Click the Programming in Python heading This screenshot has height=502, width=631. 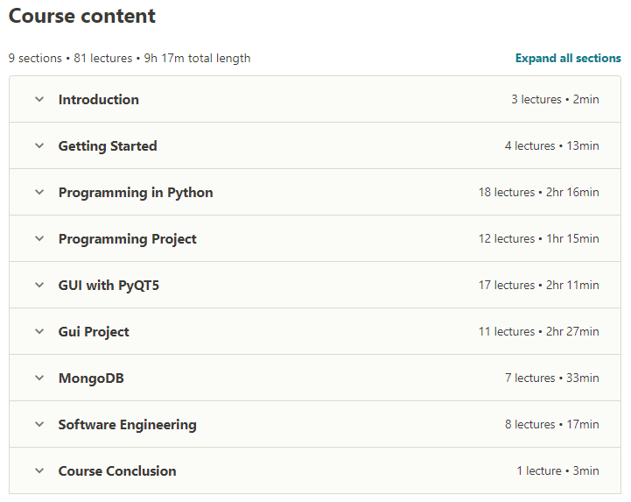click(x=136, y=193)
